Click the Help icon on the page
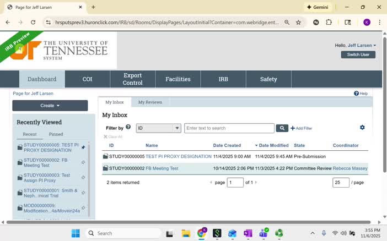 pos(356,94)
